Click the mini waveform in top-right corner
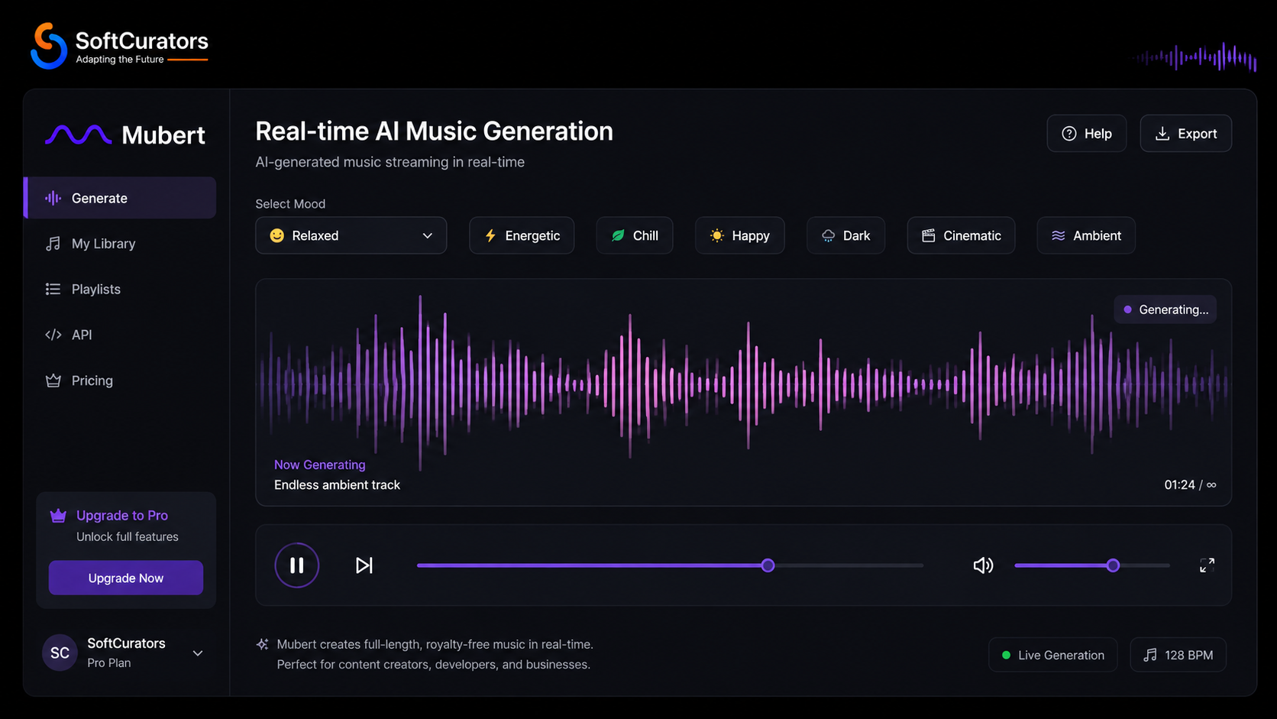Image resolution: width=1277 pixels, height=719 pixels. coord(1195,57)
